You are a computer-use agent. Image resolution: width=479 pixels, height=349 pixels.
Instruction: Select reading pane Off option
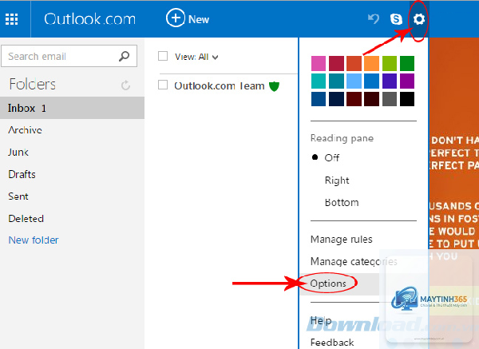pyautogui.click(x=332, y=157)
